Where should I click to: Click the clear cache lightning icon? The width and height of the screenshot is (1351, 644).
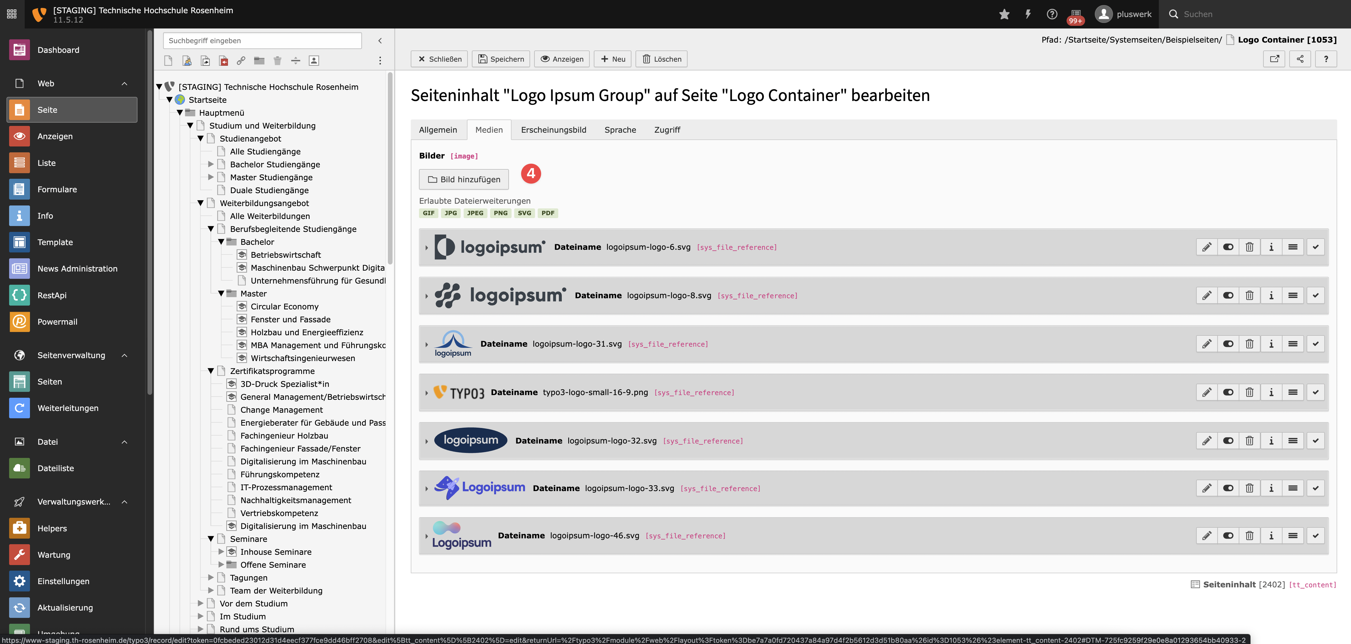pos(1028,14)
